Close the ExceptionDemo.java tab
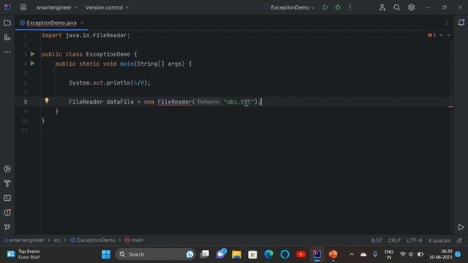Screen dimensions: 468x263 click(x=82, y=23)
